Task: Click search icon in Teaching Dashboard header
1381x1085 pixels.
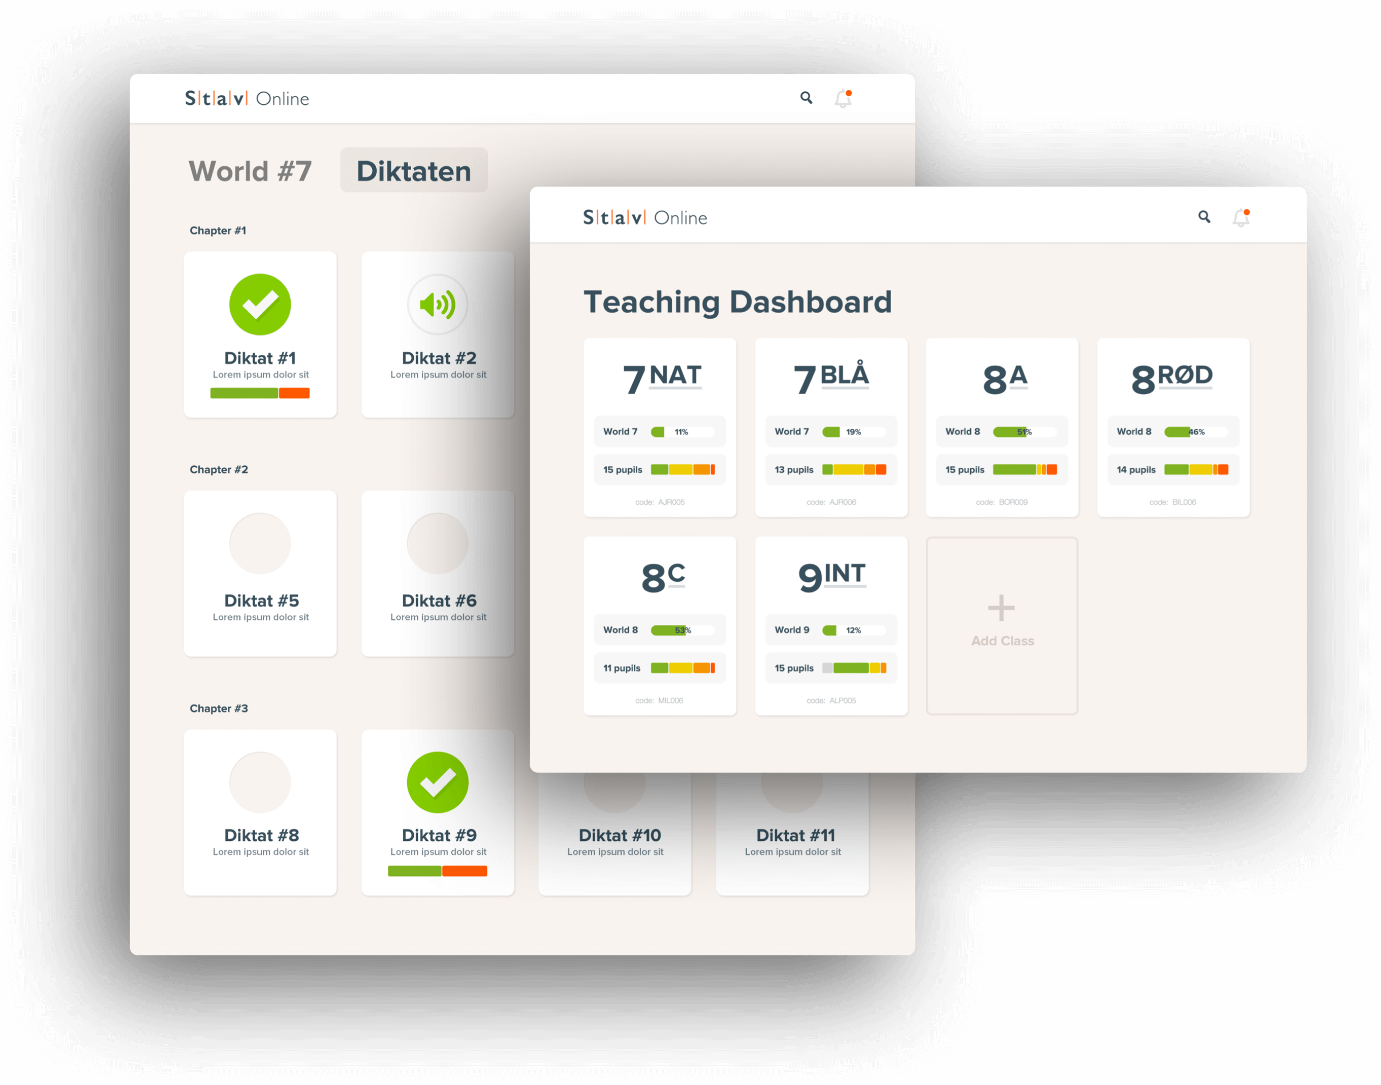Action: tap(1204, 217)
